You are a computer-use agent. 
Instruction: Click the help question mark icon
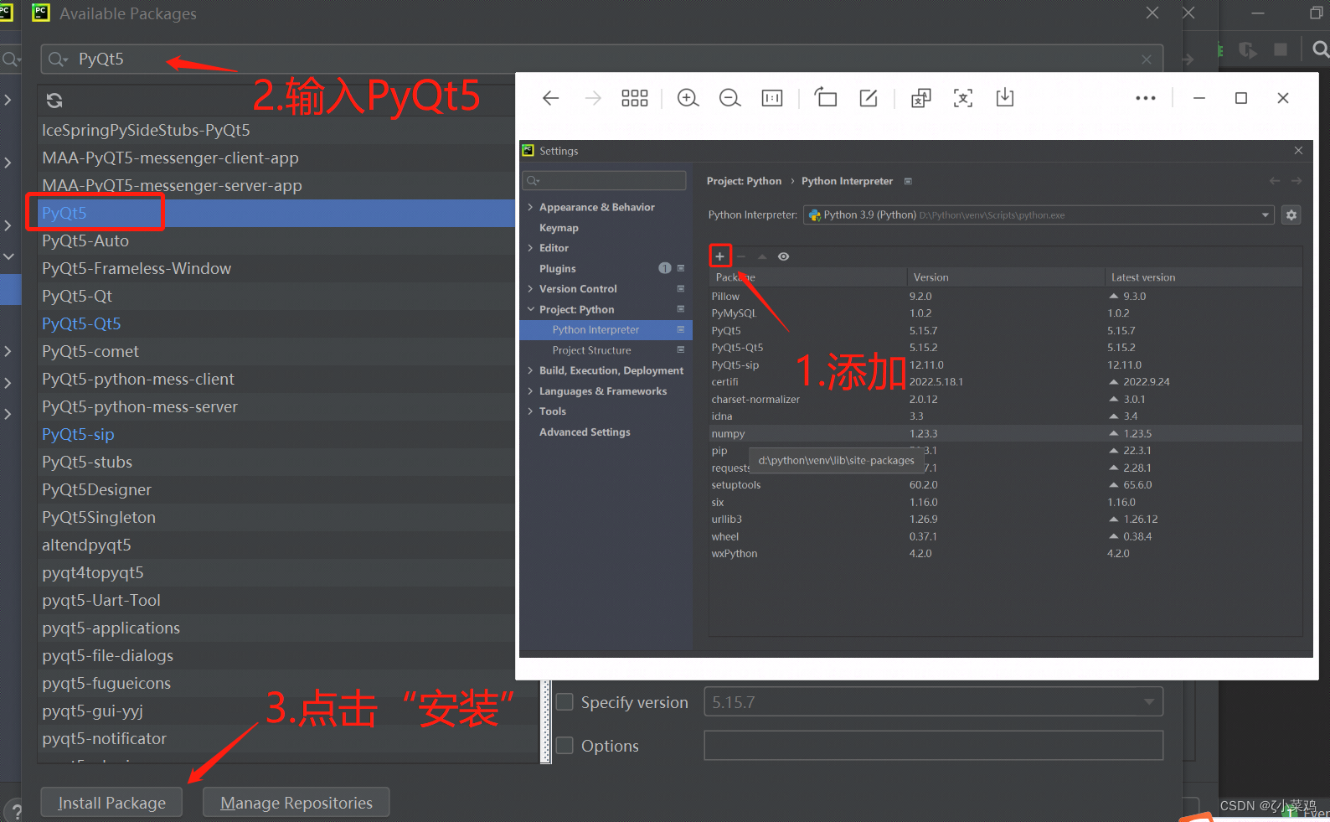17,812
